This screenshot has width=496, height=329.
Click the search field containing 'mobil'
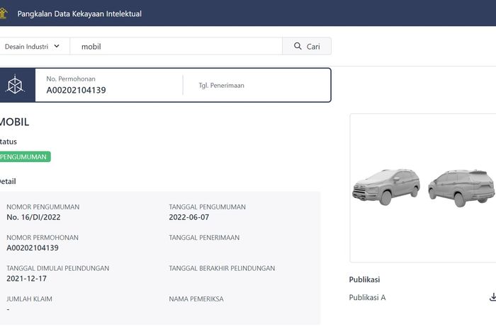(x=176, y=47)
